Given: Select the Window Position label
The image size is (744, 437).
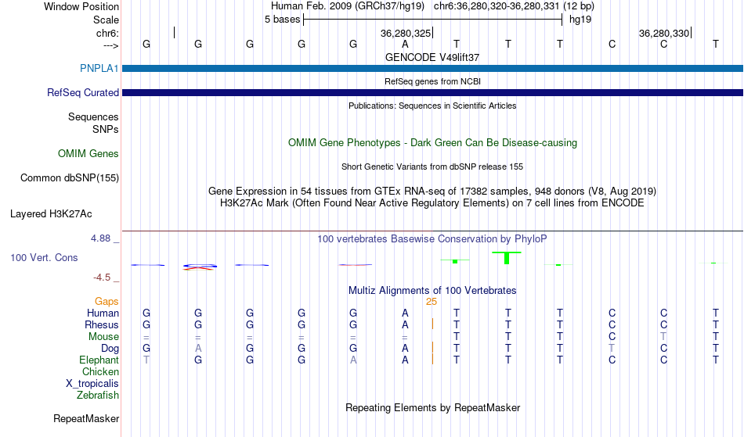Looking at the screenshot, I should coord(81,6).
